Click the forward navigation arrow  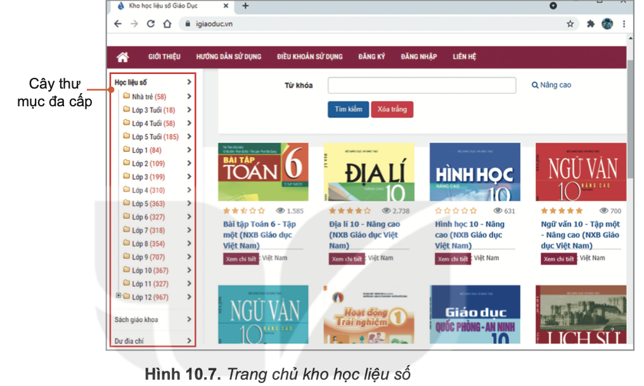[133, 22]
